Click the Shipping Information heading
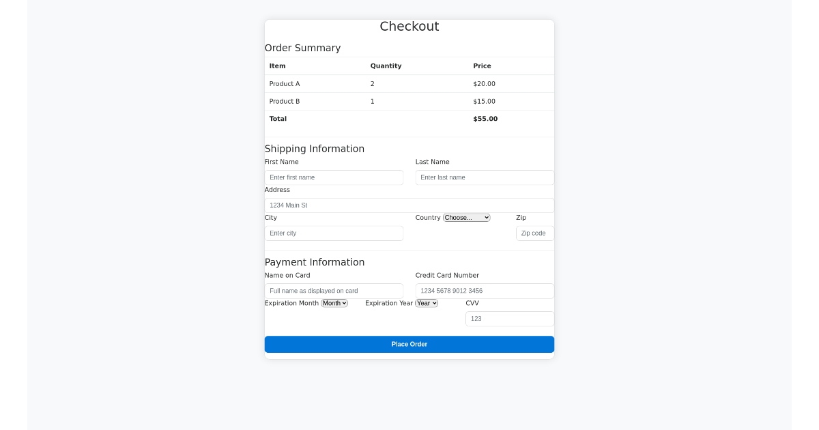The height and width of the screenshot is (430, 819). (x=315, y=148)
